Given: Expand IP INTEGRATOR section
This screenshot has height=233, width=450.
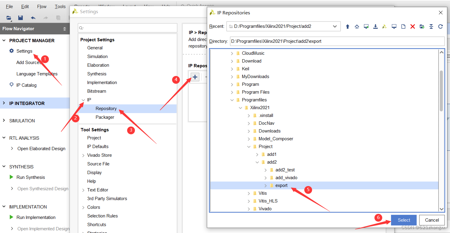Looking at the screenshot, I should (x=4, y=103).
